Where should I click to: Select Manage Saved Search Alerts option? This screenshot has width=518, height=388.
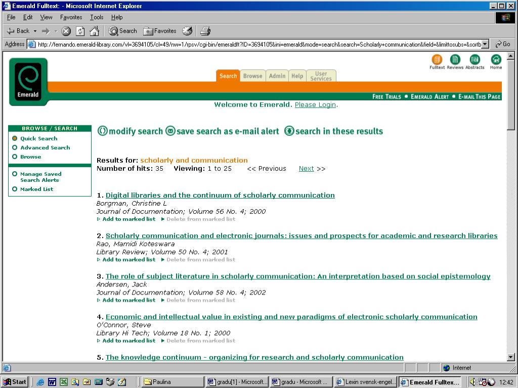click(15, 174)
